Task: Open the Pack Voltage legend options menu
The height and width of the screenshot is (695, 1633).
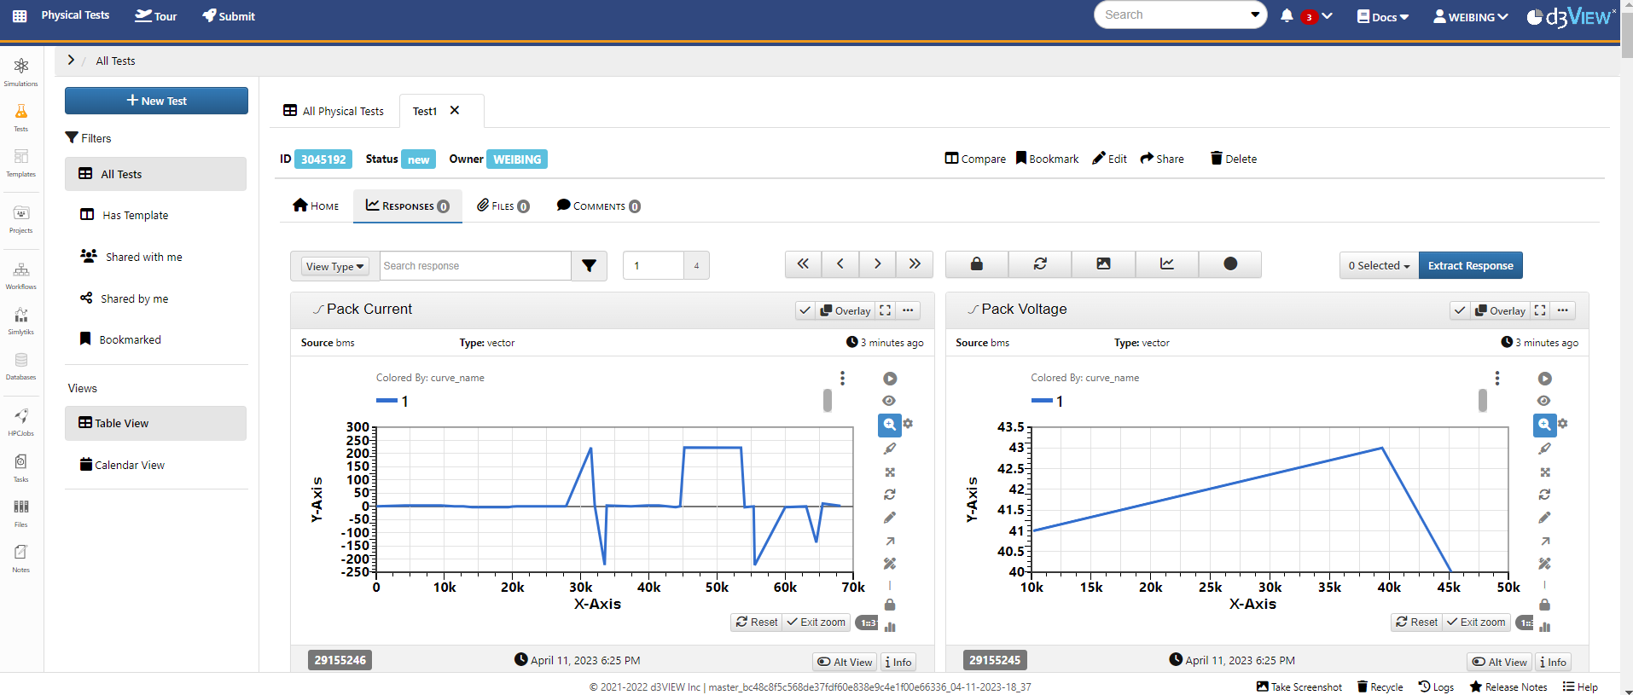Action: coord(1497,378)
